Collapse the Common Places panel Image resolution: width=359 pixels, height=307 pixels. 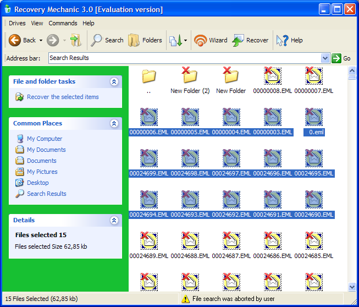pyautogui.click(x=114, y=123)
